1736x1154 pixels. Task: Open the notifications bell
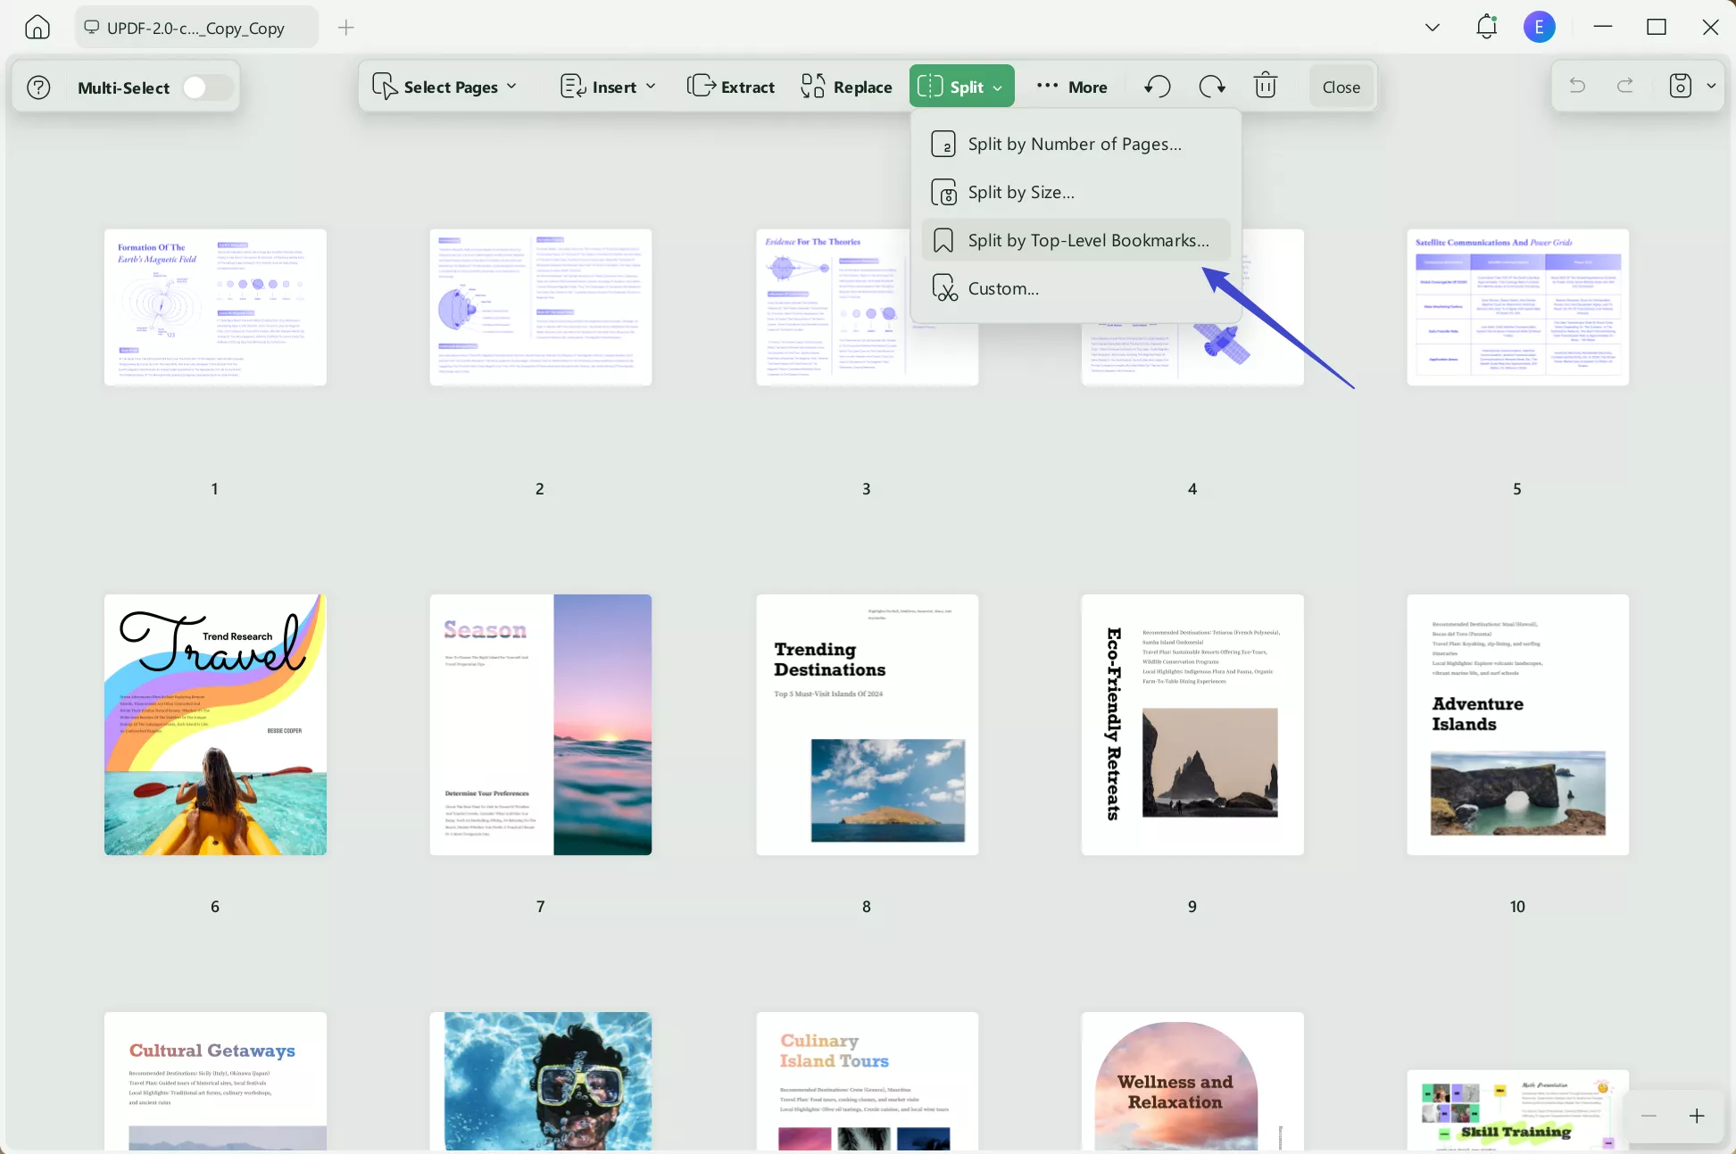[x=1485, y=27]
